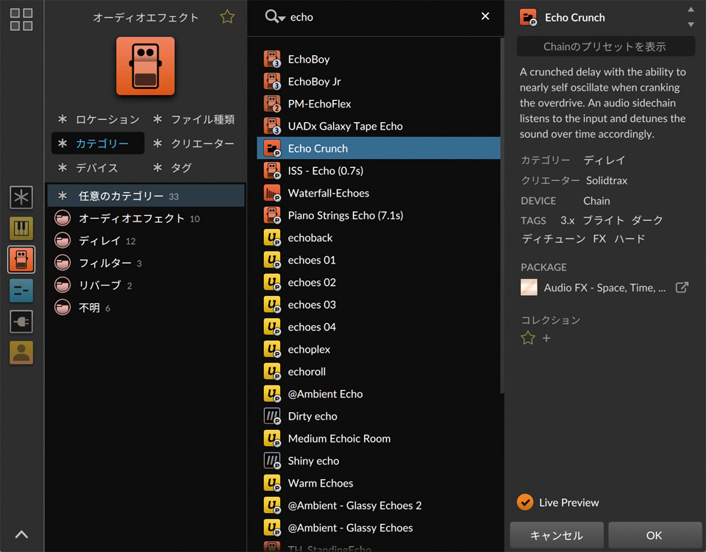Favorite the オーディオエフェクト source star

coord(227,17)
